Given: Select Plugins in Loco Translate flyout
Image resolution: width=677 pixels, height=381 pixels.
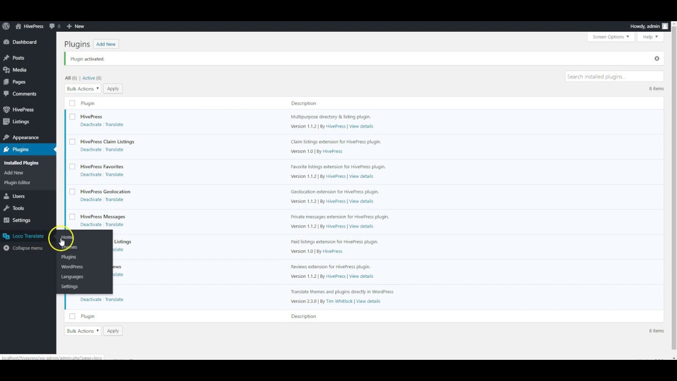Looking at the screenshot, I should click(69, 257).
